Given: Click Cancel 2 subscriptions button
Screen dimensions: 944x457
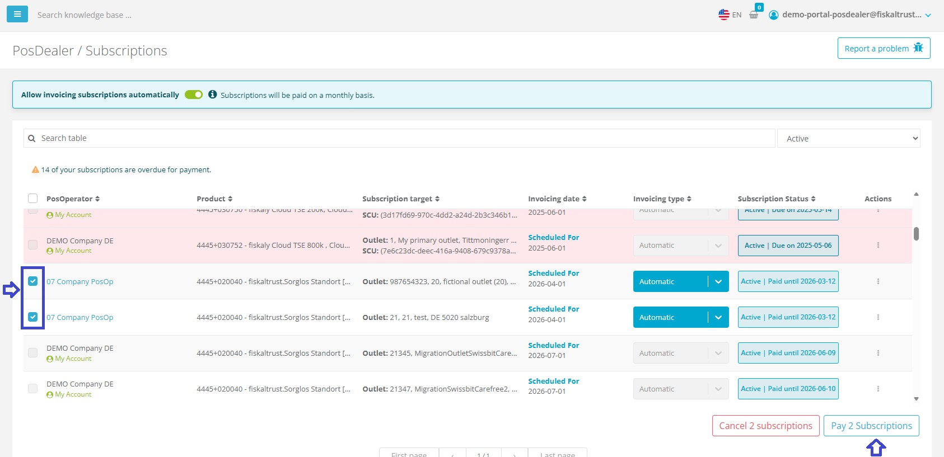Looking at the screenshot, I should [x=765, y=426].
